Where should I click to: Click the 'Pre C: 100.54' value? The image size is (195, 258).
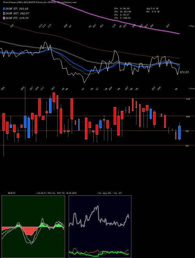pos(123,18)
